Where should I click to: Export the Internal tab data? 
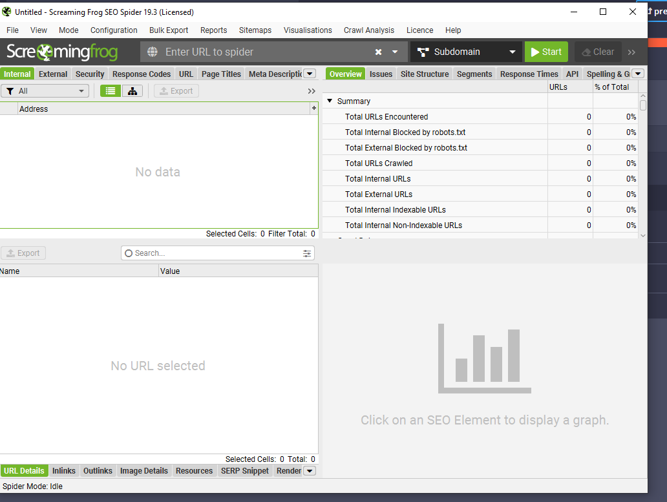pyautogui.click(x=176, y=91)
